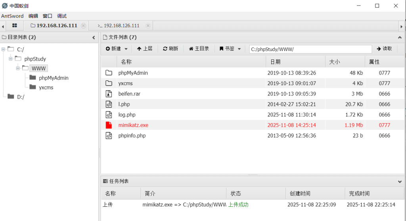Click the log.php code file icon
This screenshot has height=221, width=406.
[109, 115]
